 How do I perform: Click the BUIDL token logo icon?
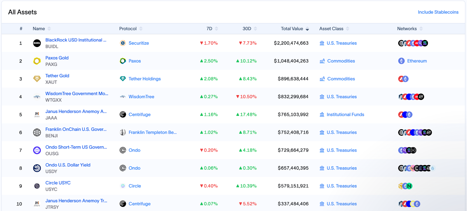pos(37,43)
